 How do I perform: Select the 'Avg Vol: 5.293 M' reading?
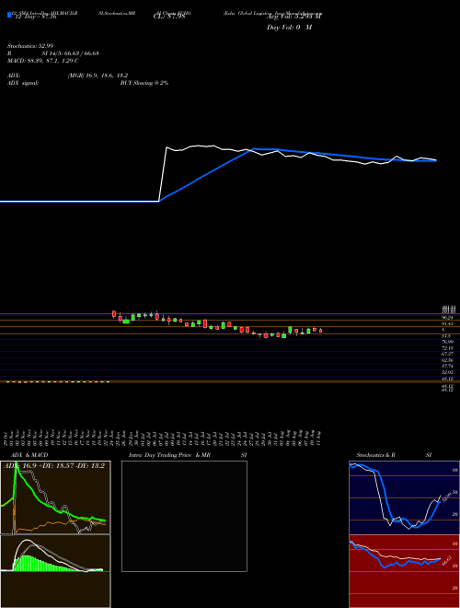[293, 17]
